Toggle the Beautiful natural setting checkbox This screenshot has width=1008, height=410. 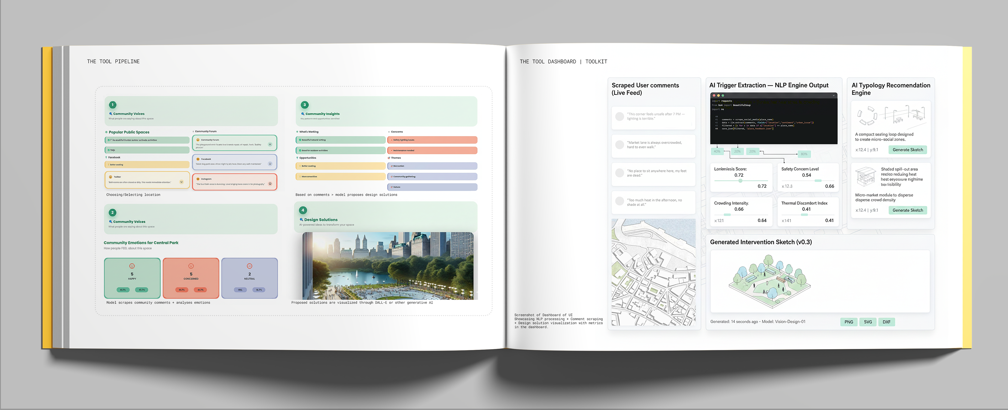(x=300, y=140)
